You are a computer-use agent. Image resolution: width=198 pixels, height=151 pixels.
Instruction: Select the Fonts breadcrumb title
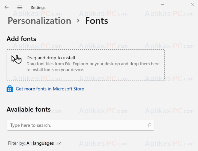pos(97,21)
